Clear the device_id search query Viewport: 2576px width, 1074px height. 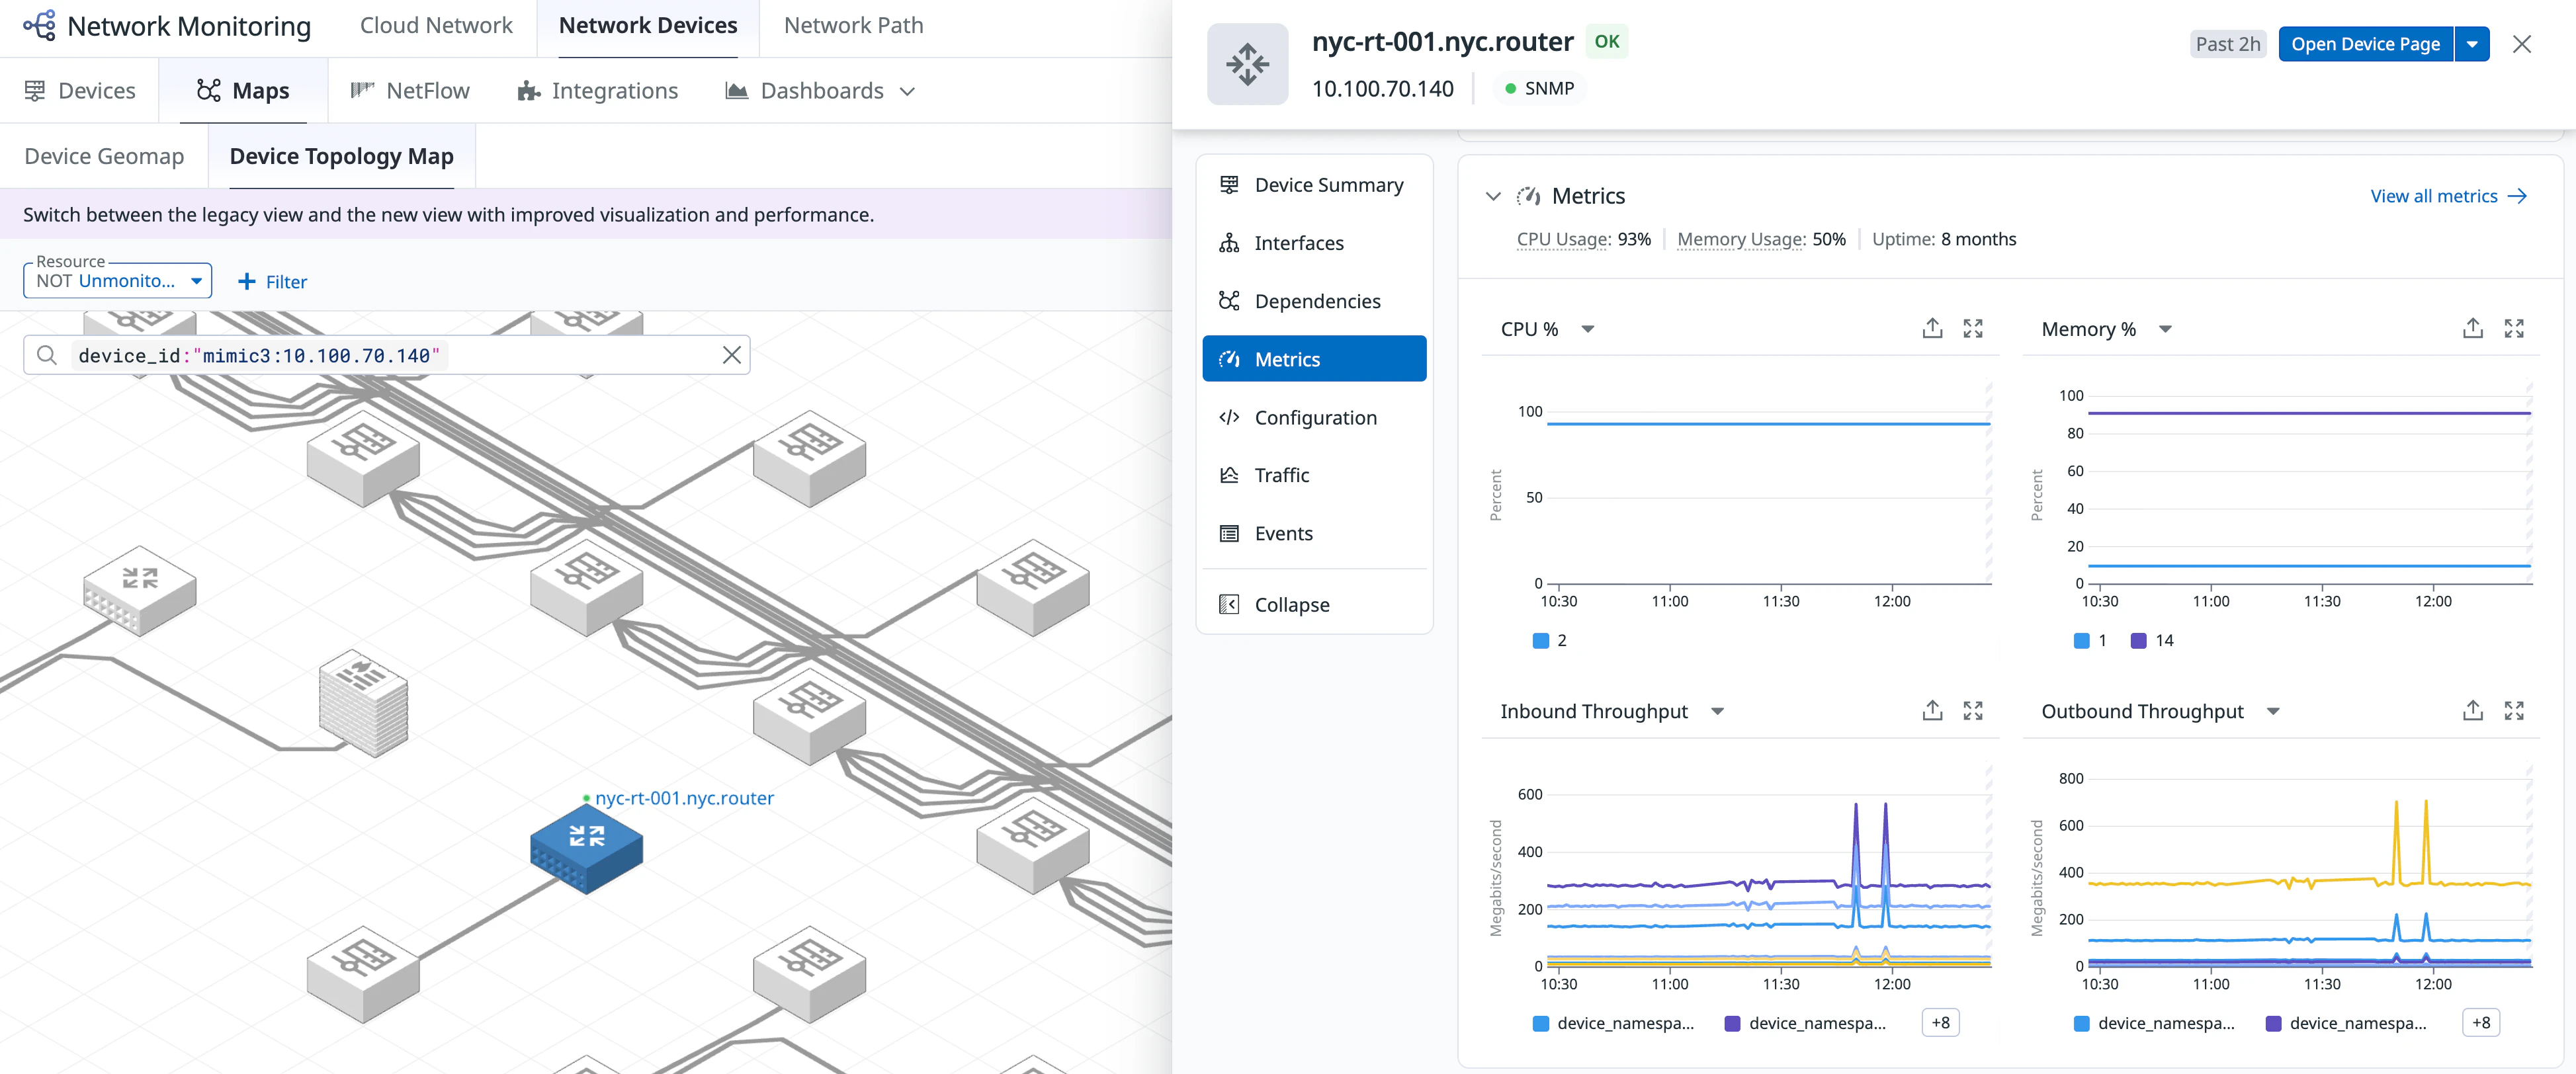[731, 355]
